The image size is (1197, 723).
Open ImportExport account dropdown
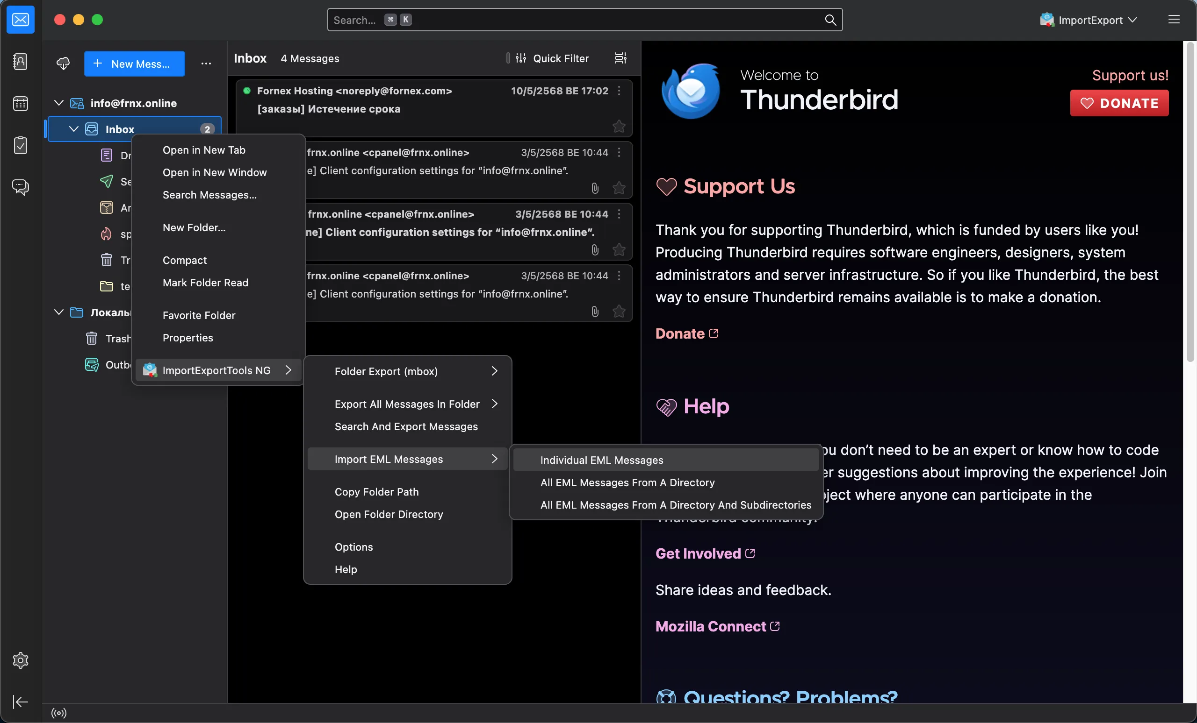[x=1089, y=20]
